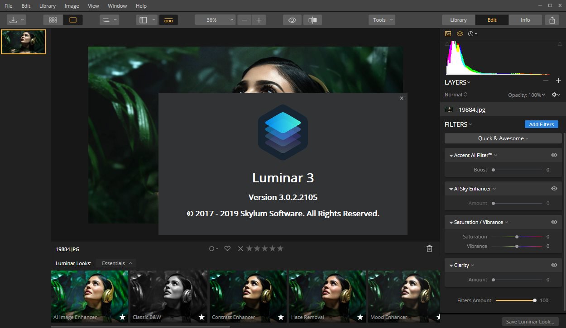Image resolution: width=566 pixels, height=328 pixels.
Task: Toggle Clarity filter visibility
Action: click(x=554, y=265)
